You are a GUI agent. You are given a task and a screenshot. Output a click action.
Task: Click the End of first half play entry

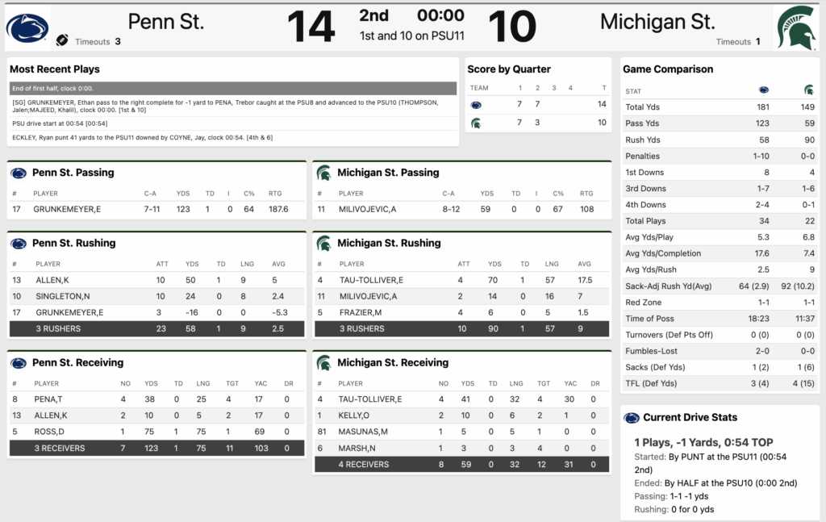point(233,88)
